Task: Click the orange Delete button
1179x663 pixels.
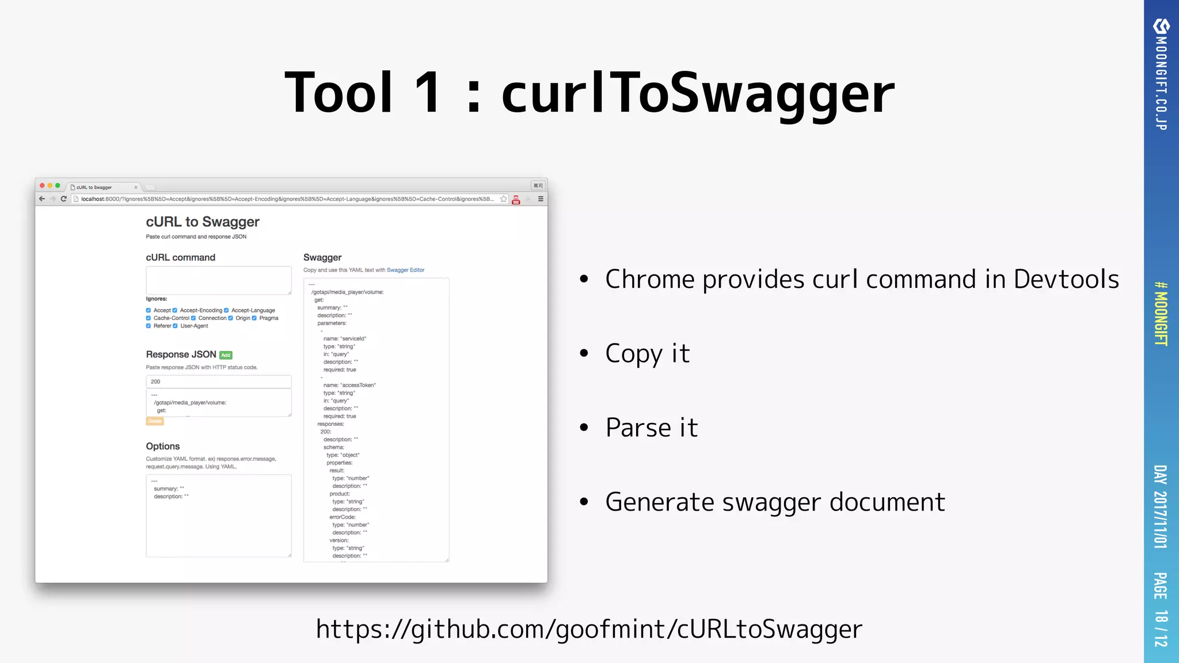Action: tap(155, 421)
